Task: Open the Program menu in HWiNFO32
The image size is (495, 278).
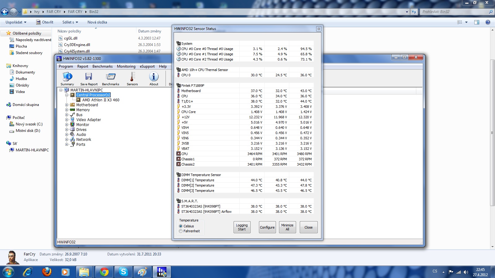Action: [x=66, y=66]
